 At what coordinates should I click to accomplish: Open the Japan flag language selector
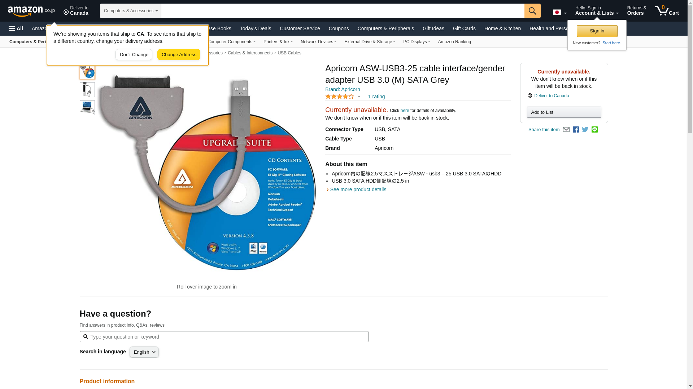[x=559, y=13]
